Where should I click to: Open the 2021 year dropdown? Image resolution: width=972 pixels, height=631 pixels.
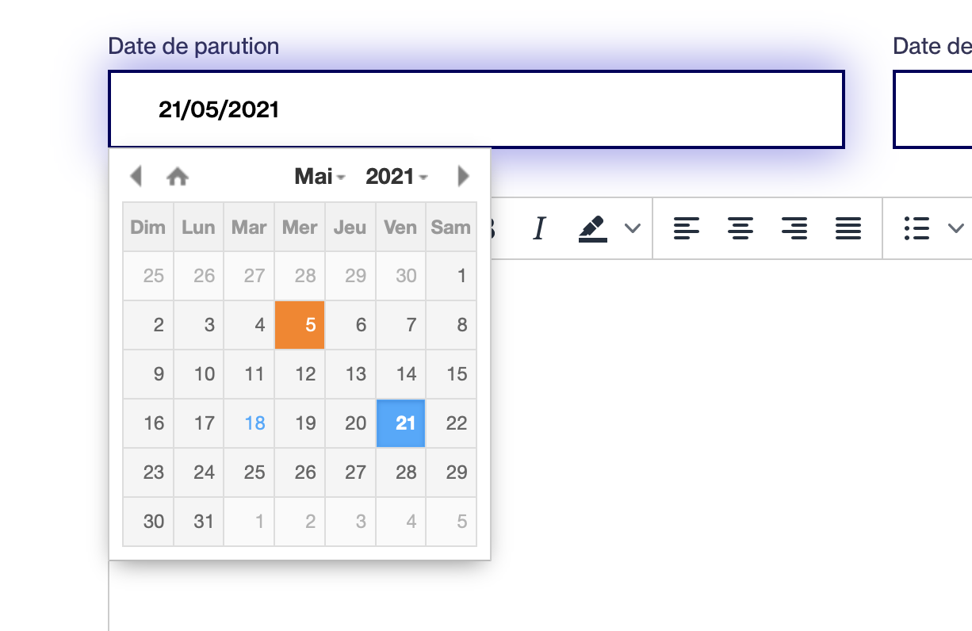(396, 176)
